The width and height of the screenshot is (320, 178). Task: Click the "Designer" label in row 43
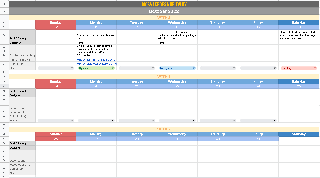click(22, 95)
